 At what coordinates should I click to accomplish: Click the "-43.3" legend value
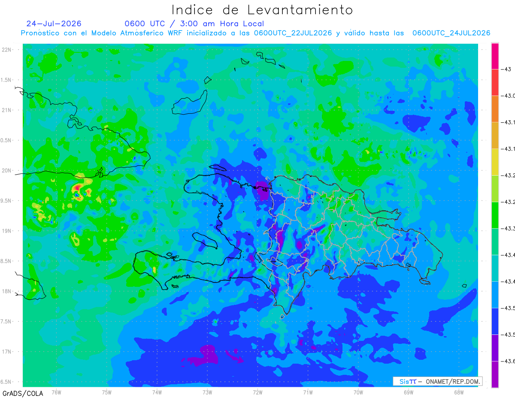click(x=509, y=228)
